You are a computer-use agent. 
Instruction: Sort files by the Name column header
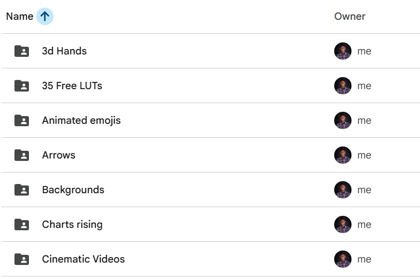19,16
